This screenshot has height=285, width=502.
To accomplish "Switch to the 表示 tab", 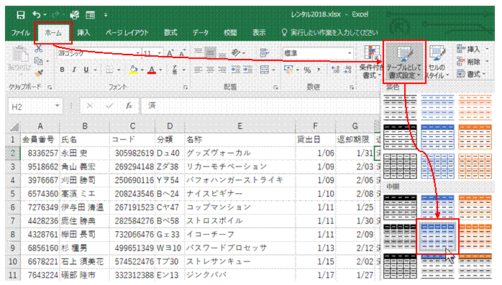I will (x=259, y=32).
